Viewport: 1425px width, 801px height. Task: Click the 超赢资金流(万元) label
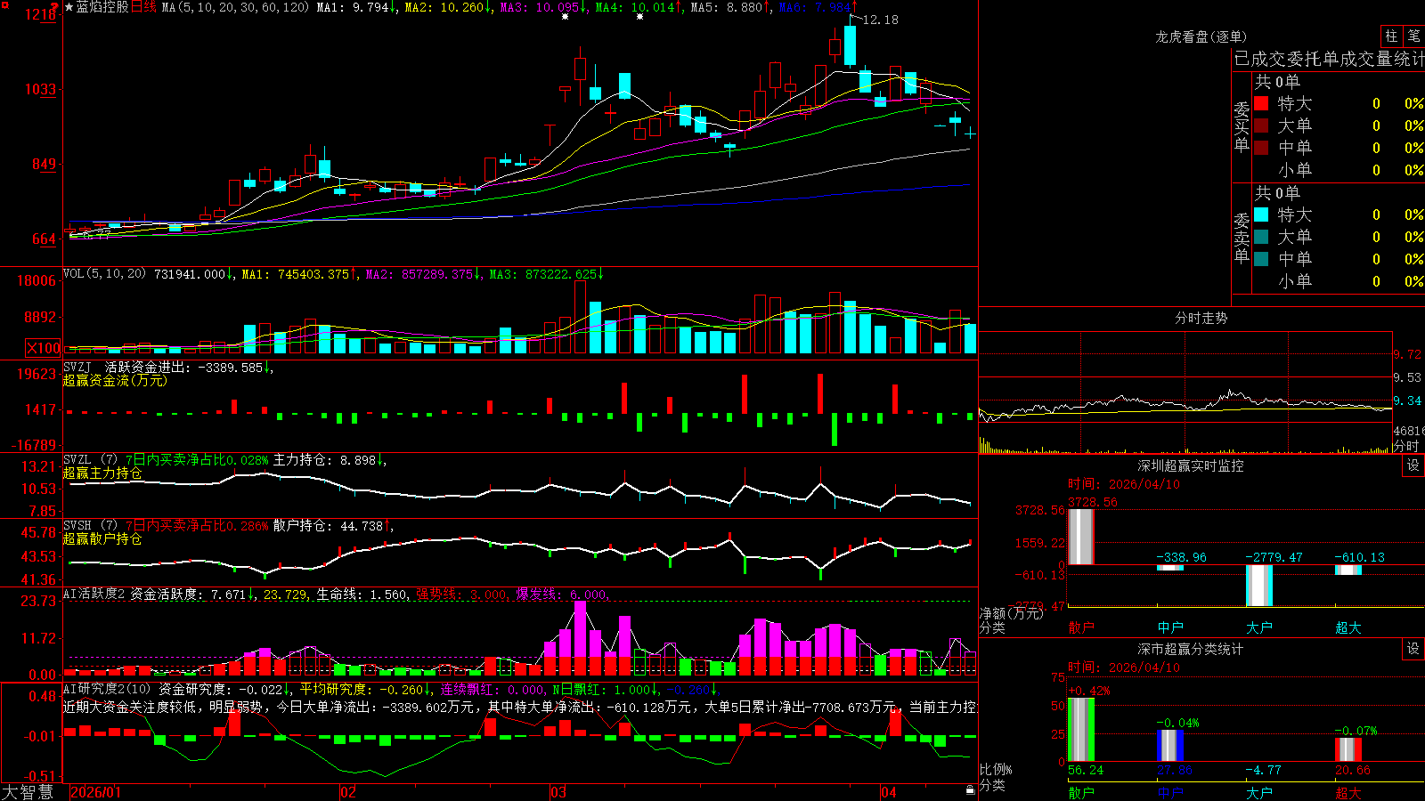pyautogui.click(x=115, y=380)
